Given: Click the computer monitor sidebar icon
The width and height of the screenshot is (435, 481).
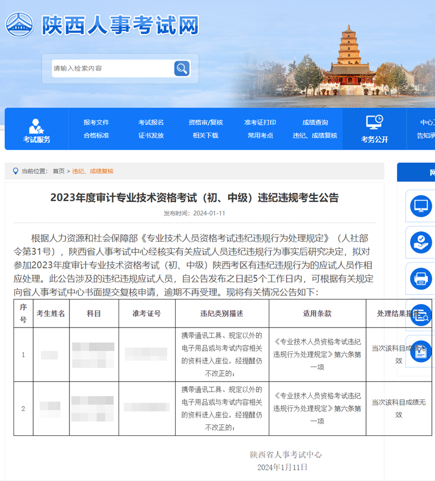Looking at the screenshot, I should pyautogui.click(x=421, y=206).
